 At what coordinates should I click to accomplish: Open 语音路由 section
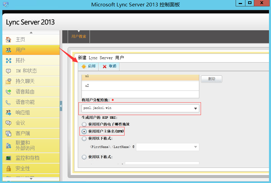click(x=31, y=92)
